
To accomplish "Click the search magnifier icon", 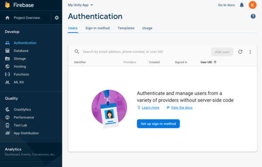I will [x=77, y=52].
